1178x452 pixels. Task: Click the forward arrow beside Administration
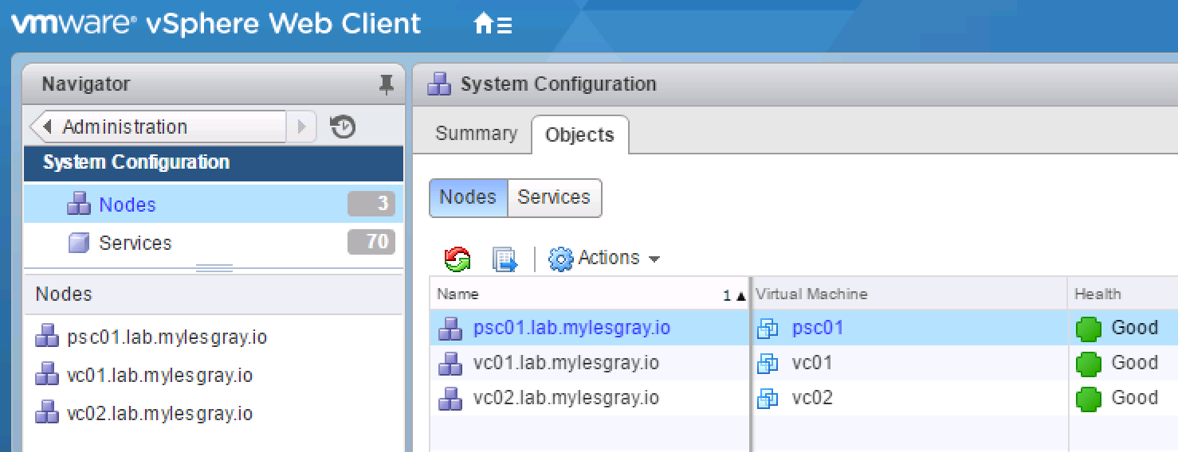tap(301, 127)
